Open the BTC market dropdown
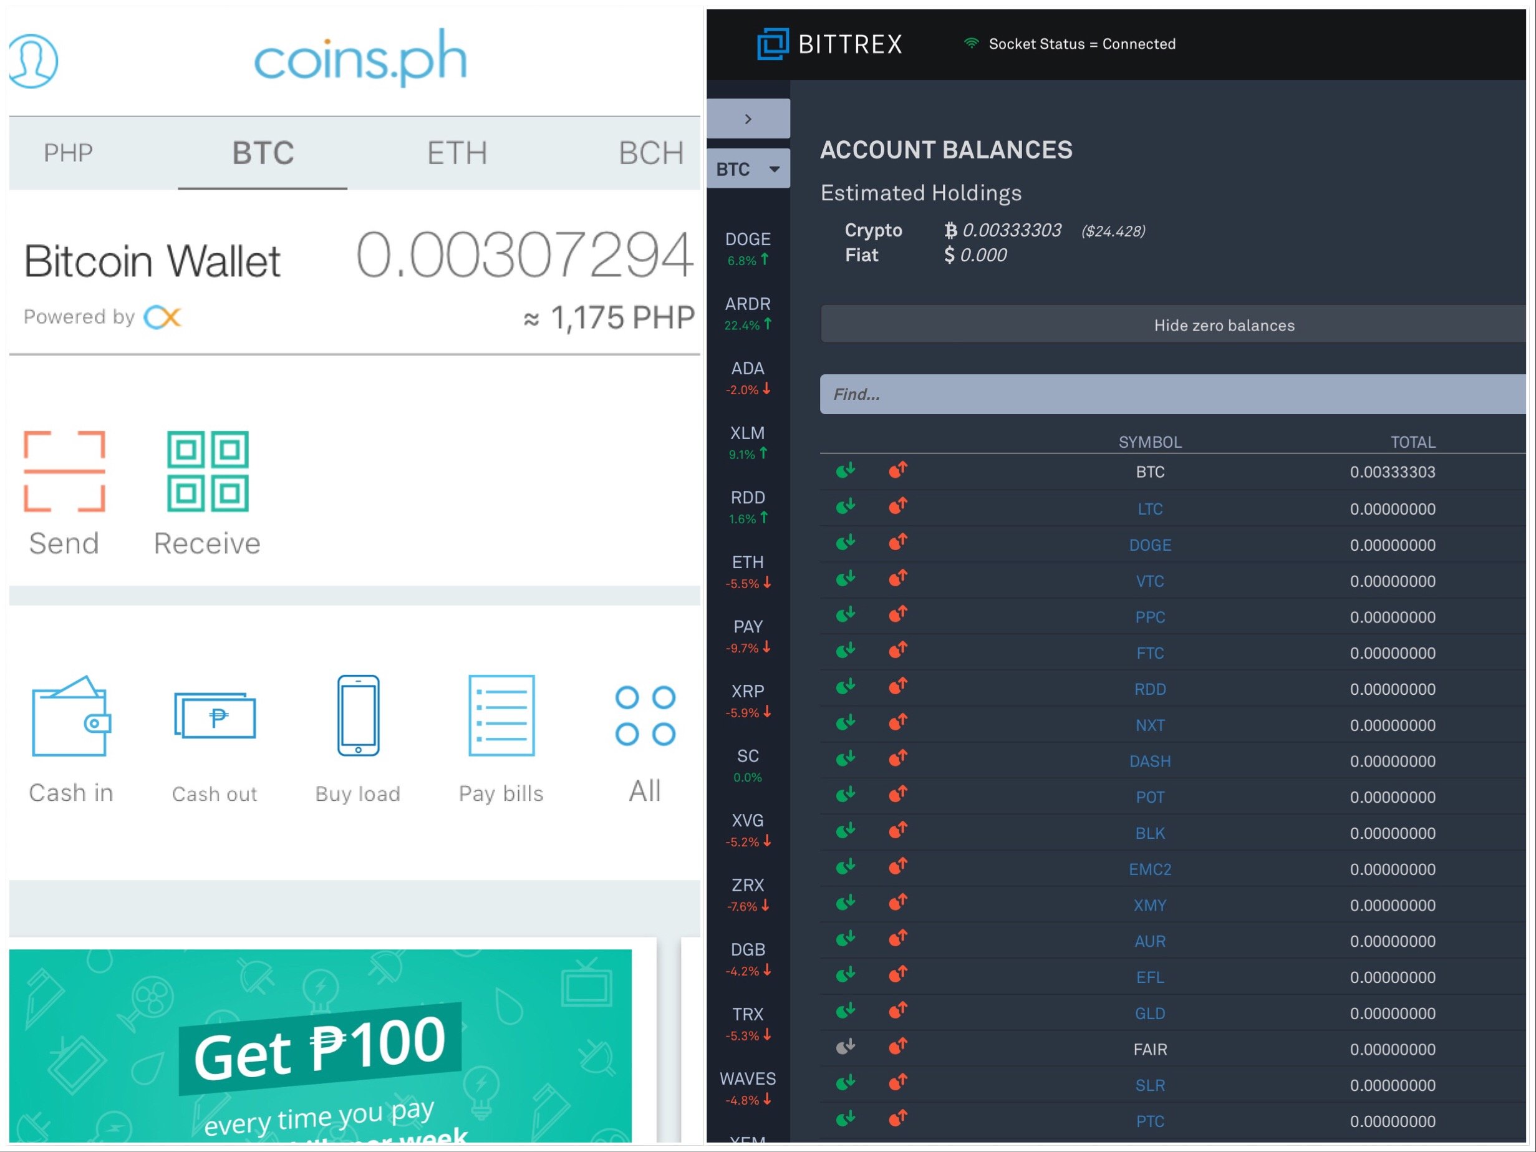 pyautogui.click(x=748, y=169)
